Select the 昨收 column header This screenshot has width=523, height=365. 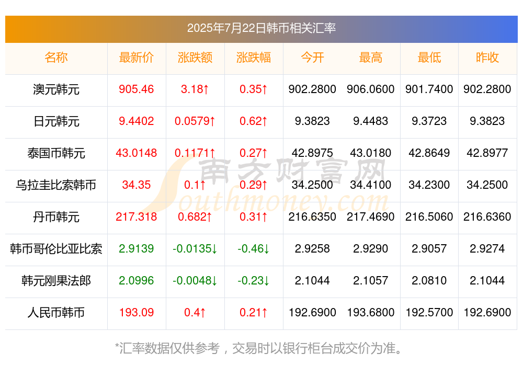(487, 58)
